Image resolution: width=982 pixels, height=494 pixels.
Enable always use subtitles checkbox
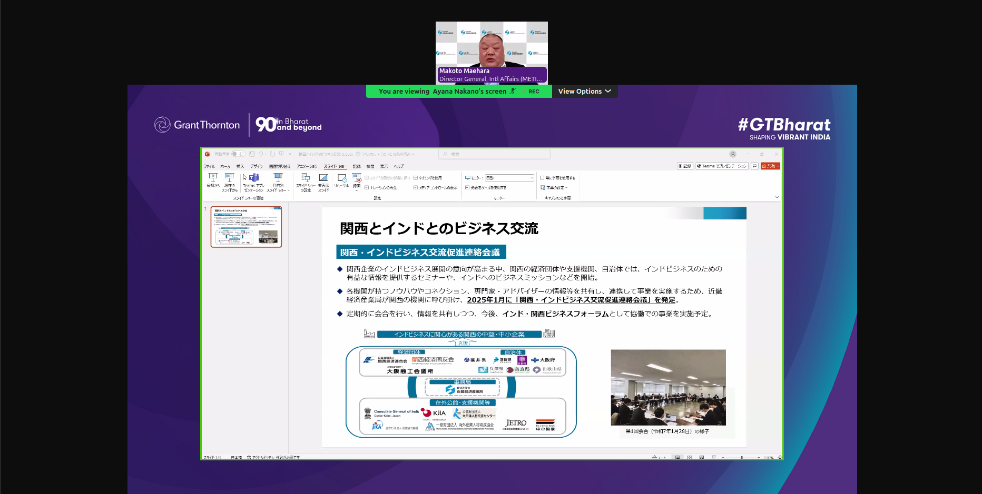tap(542, 178)
